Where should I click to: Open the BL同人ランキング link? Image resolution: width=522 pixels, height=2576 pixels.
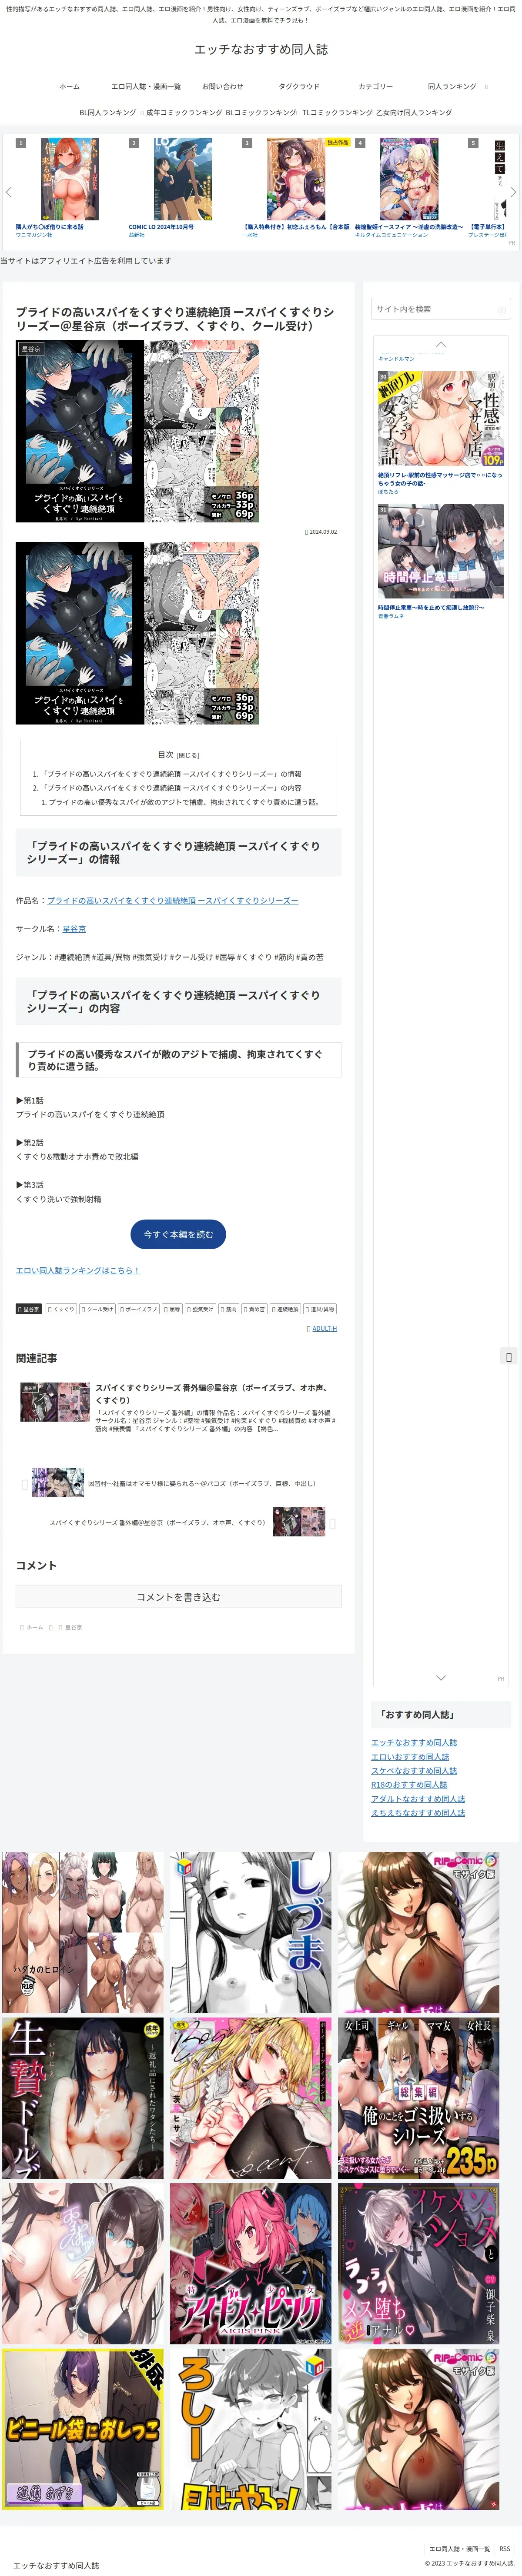[108, 113]
